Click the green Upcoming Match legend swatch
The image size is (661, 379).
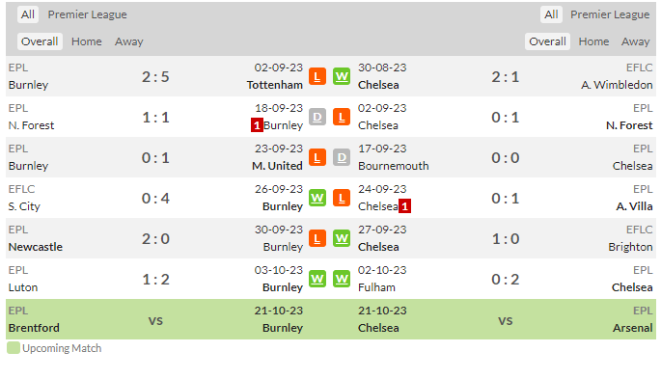click(14, 348)
